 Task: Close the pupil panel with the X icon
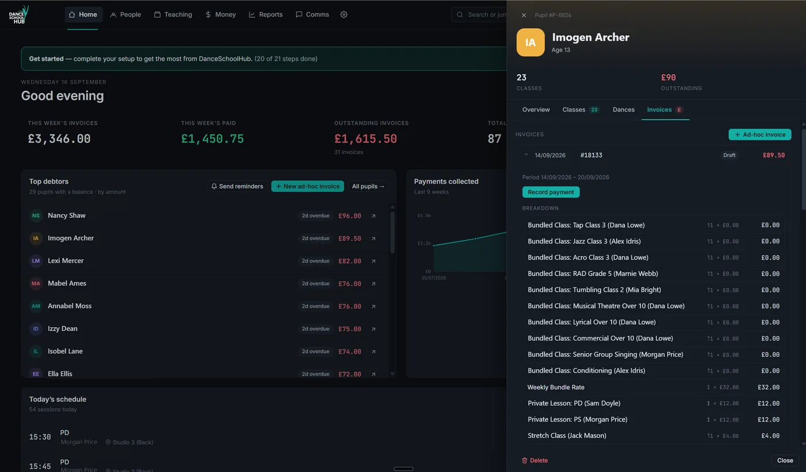pos(523,16)
